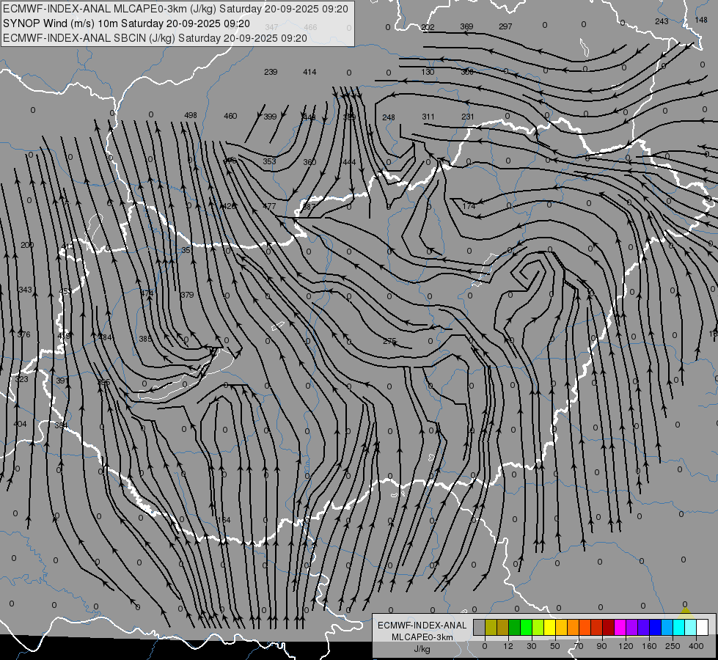
Task: Click the SBCIN title line in header
Action: 155,38
